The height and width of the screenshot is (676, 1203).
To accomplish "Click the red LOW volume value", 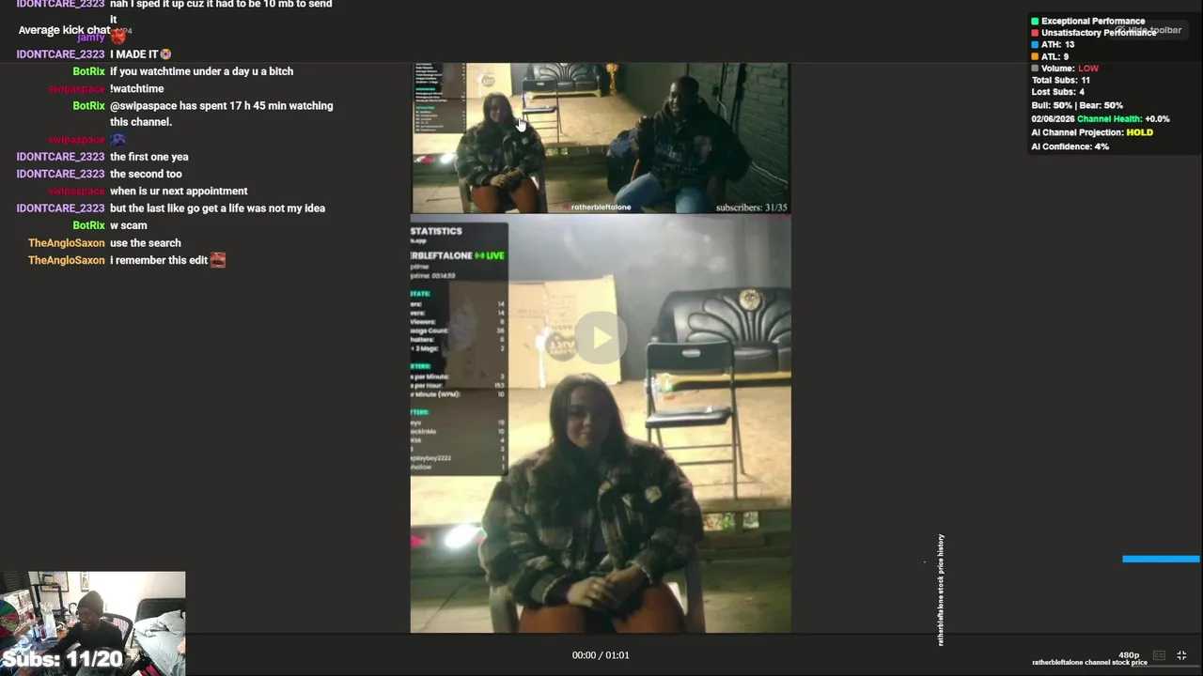I will tap(1088, 69).
